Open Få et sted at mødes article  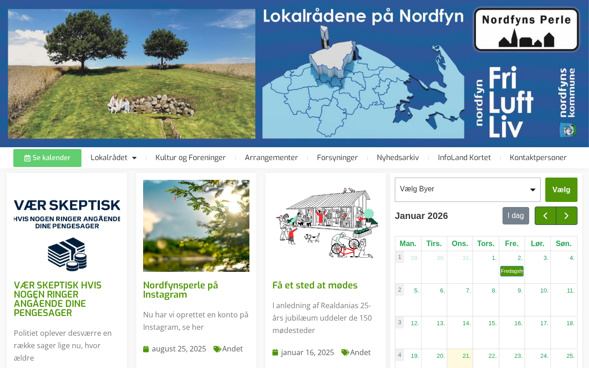315,286
